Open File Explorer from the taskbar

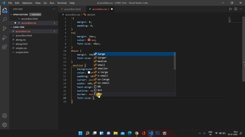click(116, 133)
